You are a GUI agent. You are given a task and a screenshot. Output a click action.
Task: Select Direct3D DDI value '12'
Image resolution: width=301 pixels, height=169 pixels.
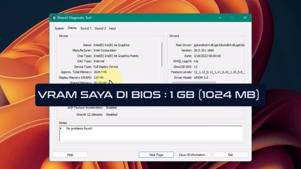click(196, 67)
